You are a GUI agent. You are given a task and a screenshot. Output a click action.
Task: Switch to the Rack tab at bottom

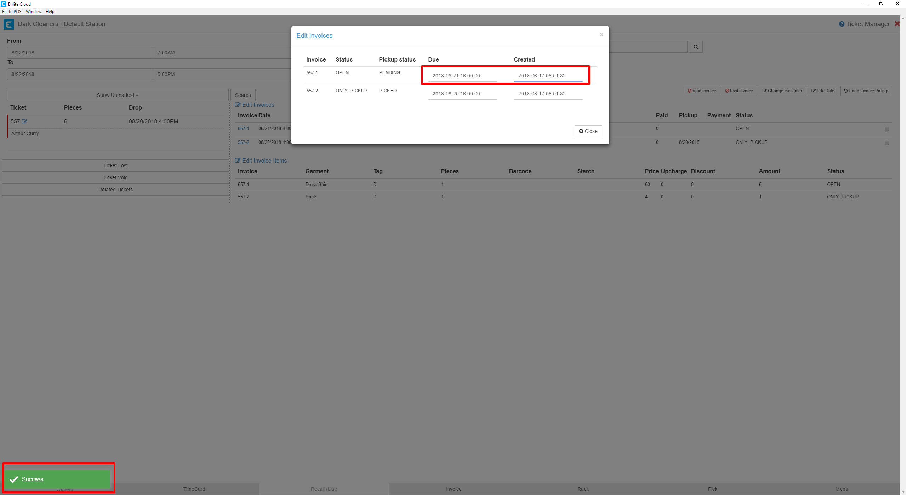(583, 489)
